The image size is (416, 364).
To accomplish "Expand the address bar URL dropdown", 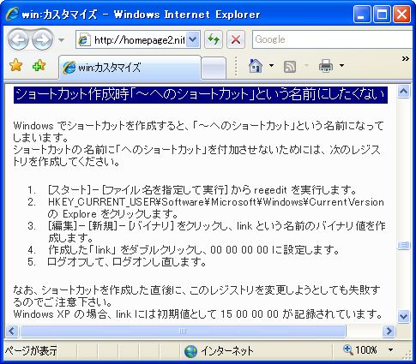I will [193, 39].
